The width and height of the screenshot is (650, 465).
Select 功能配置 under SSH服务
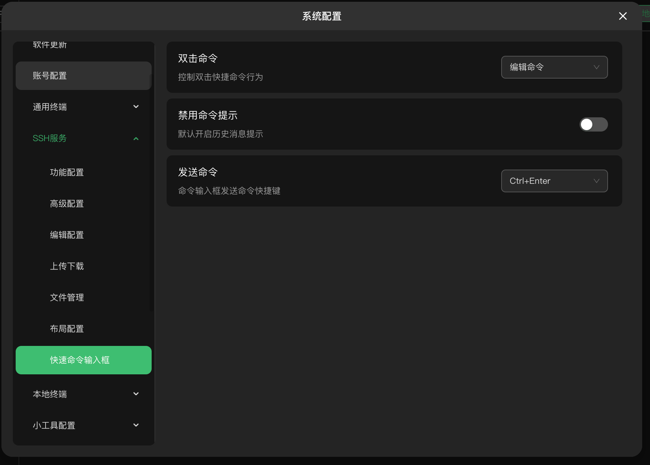(67, 172)
